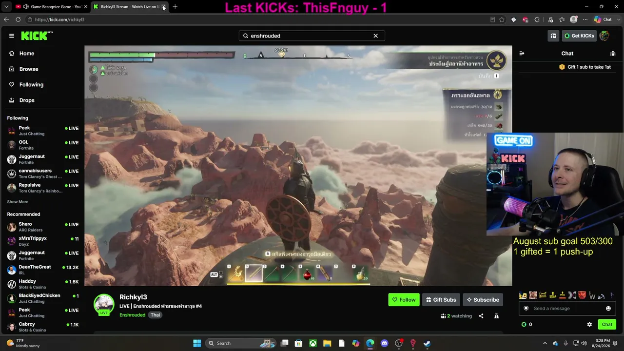Open Shero's ARC Raiders stream

coord(42,227)
